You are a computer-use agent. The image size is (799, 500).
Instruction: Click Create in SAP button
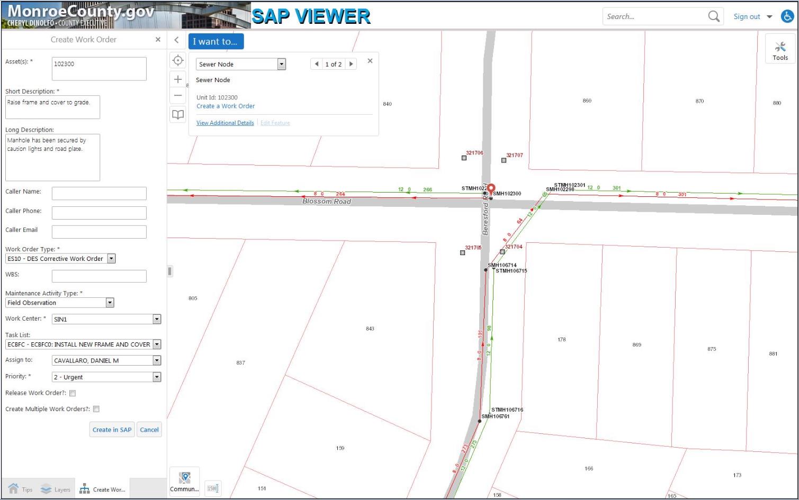pyautogui.click(x=112, y=430)
